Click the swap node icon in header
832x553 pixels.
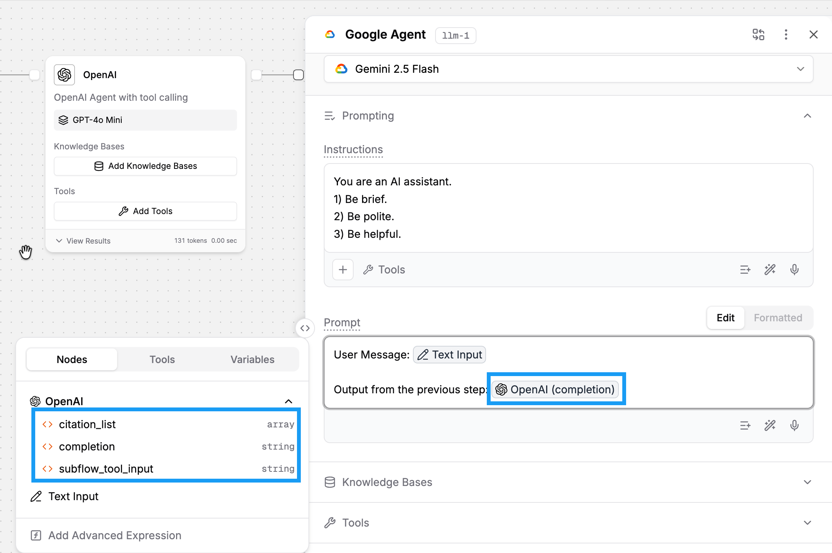(758, 35)
